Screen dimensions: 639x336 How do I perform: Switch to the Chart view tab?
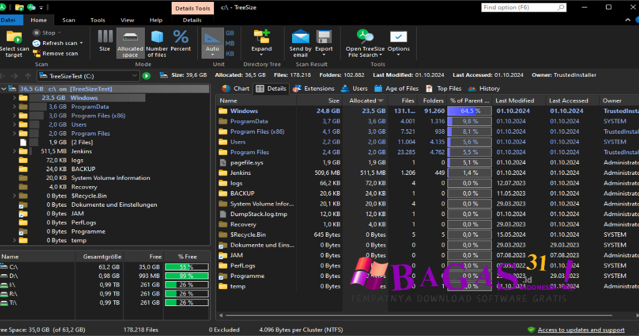pyautogui.click(x=235, y=89)
